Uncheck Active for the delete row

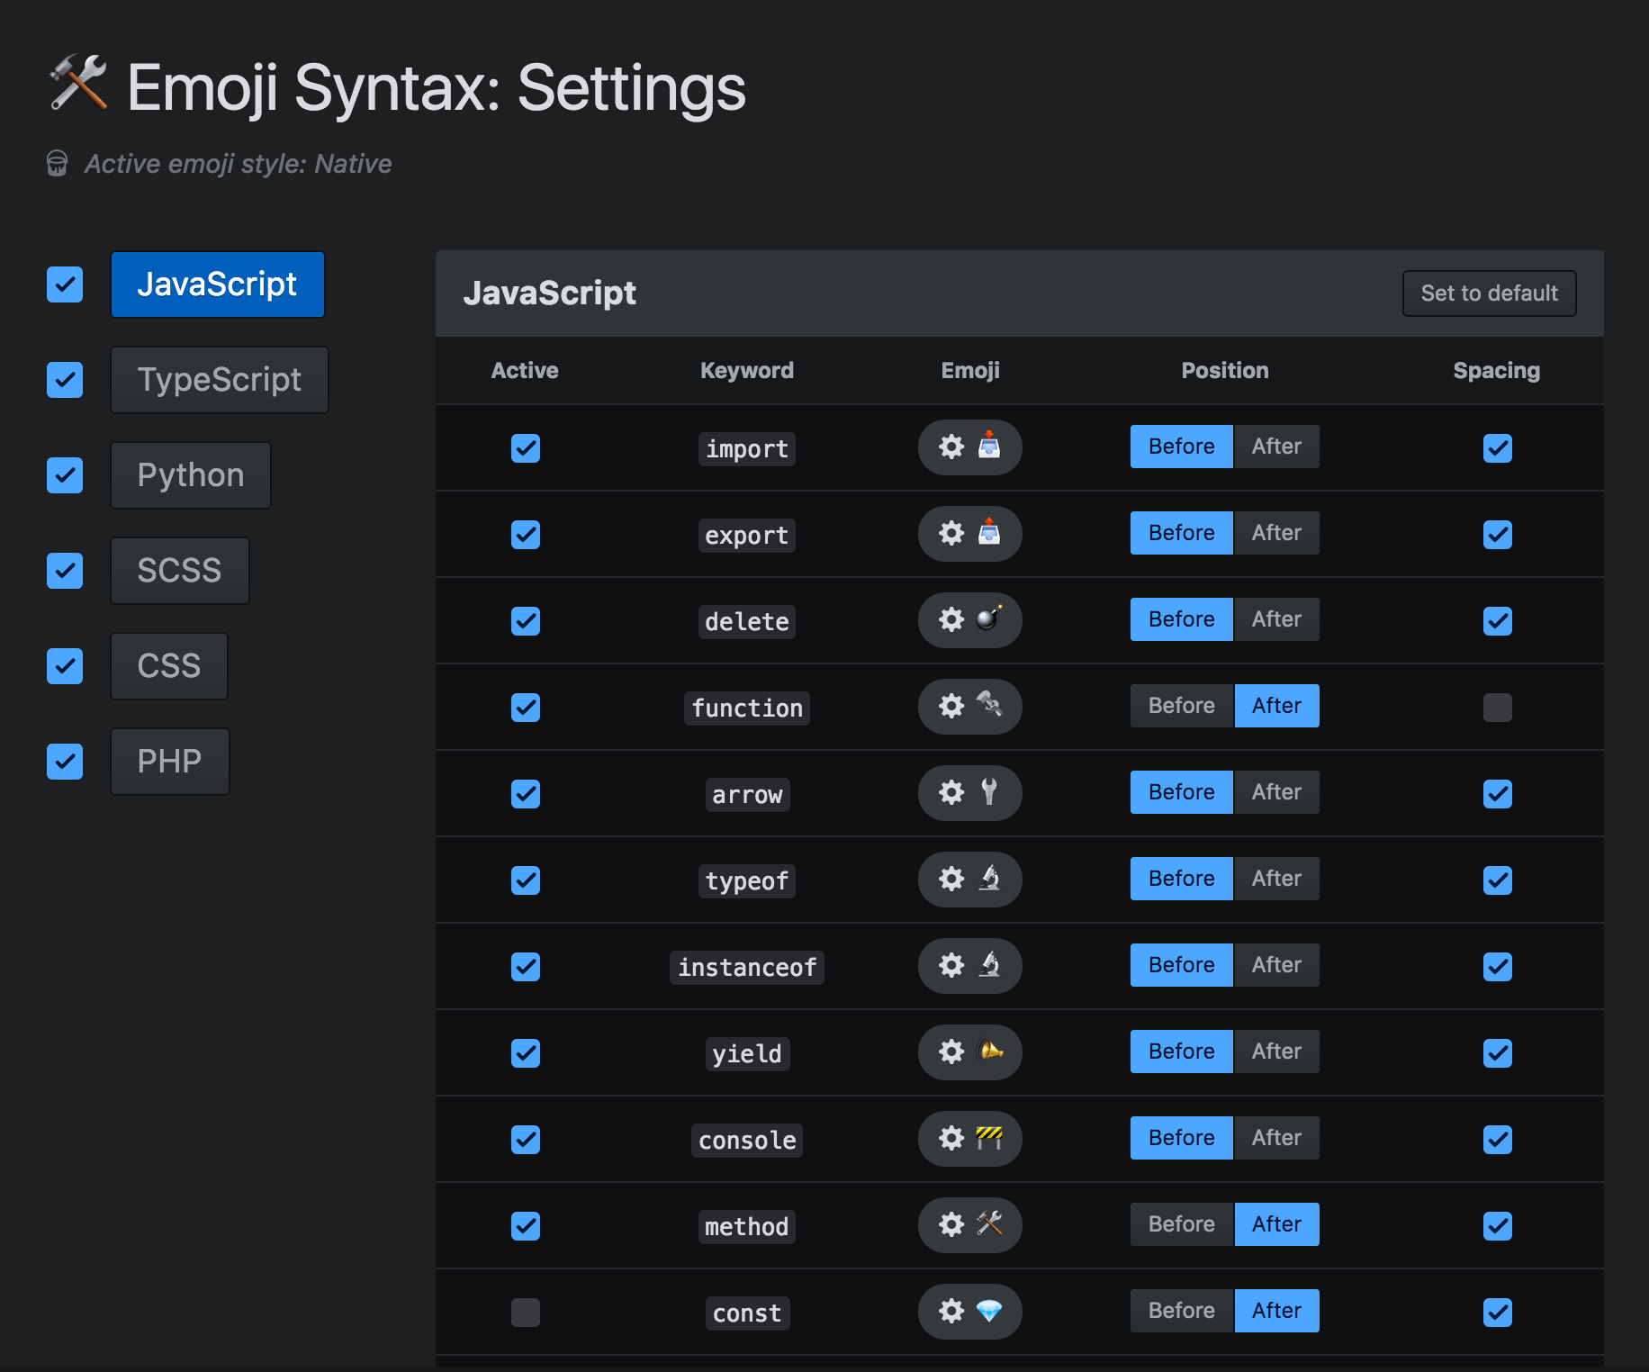point(526,621)
